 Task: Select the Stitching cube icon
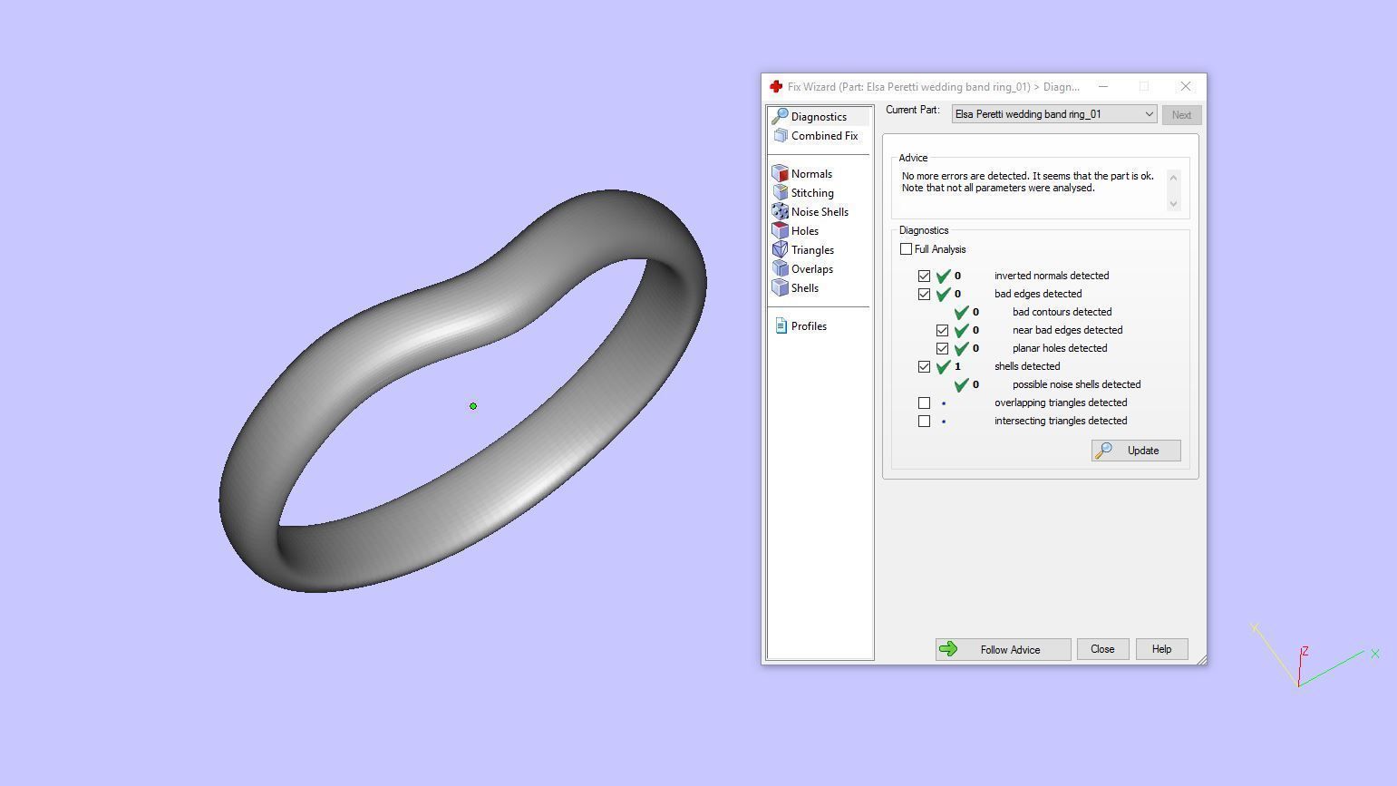click(x=780, y=192)
